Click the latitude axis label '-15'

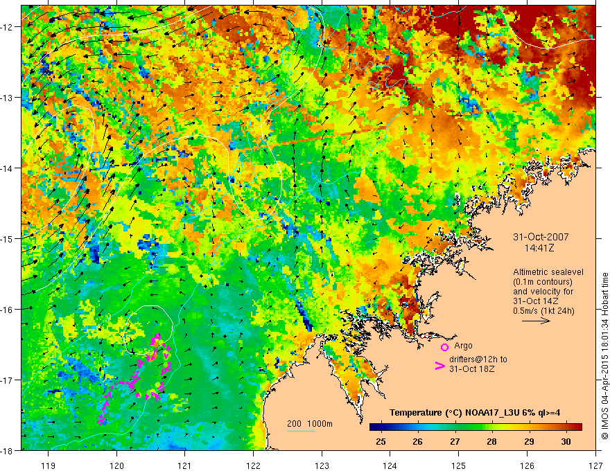point(8,238)
